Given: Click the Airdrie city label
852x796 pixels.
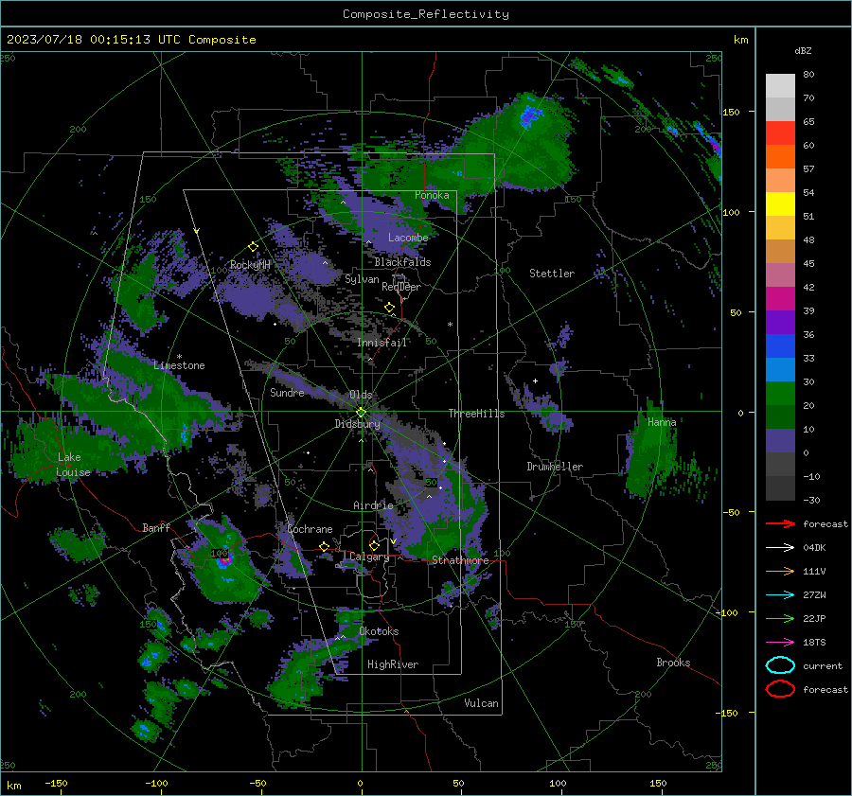Looking at the screenshot, I should pos(373,505).
